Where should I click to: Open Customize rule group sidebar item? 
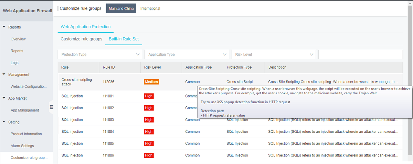[29, 158]
